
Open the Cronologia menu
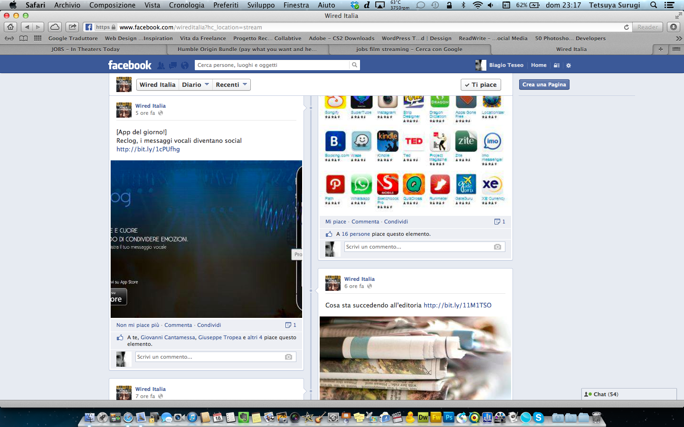click(187, 5)
